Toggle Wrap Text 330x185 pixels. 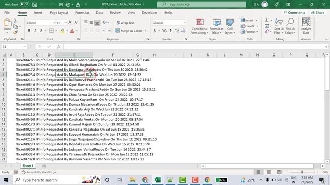[125, 23]
